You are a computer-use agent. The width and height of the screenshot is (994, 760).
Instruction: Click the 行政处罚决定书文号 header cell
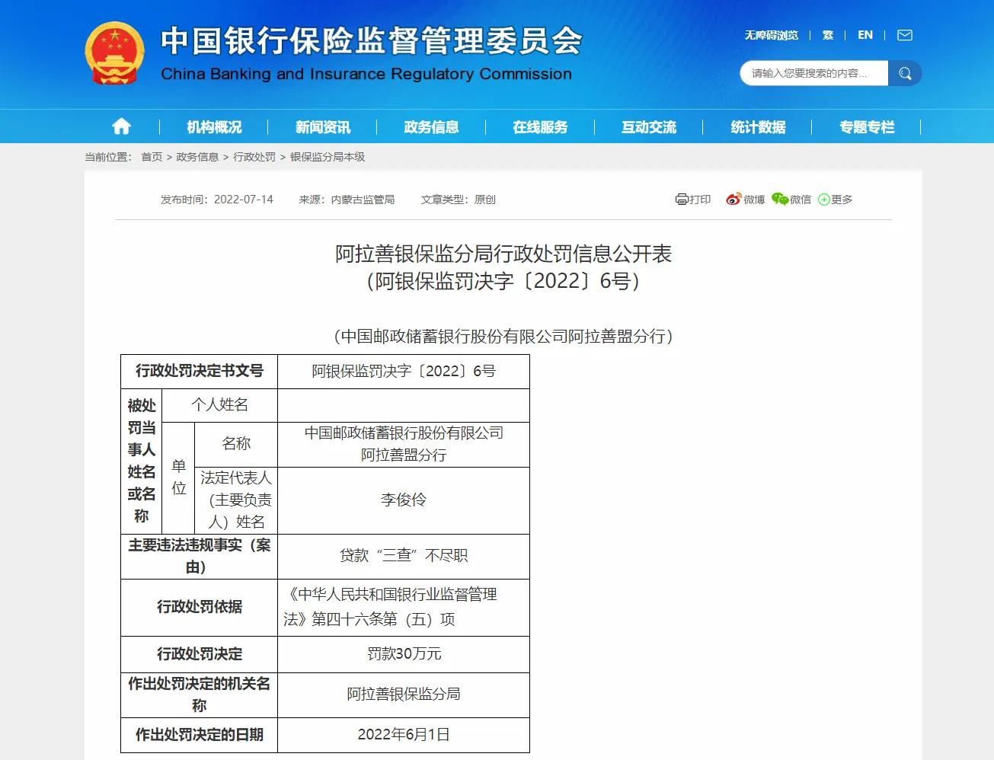[200, 371]
